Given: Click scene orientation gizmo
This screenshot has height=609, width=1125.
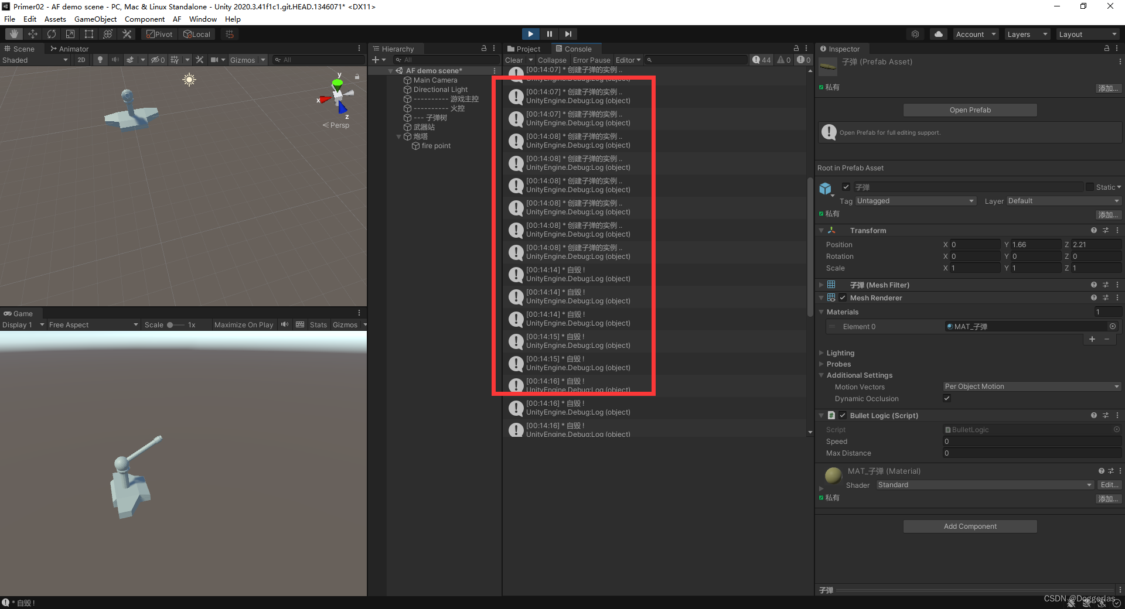Looking at the screenshot, I should click(338, 95).
